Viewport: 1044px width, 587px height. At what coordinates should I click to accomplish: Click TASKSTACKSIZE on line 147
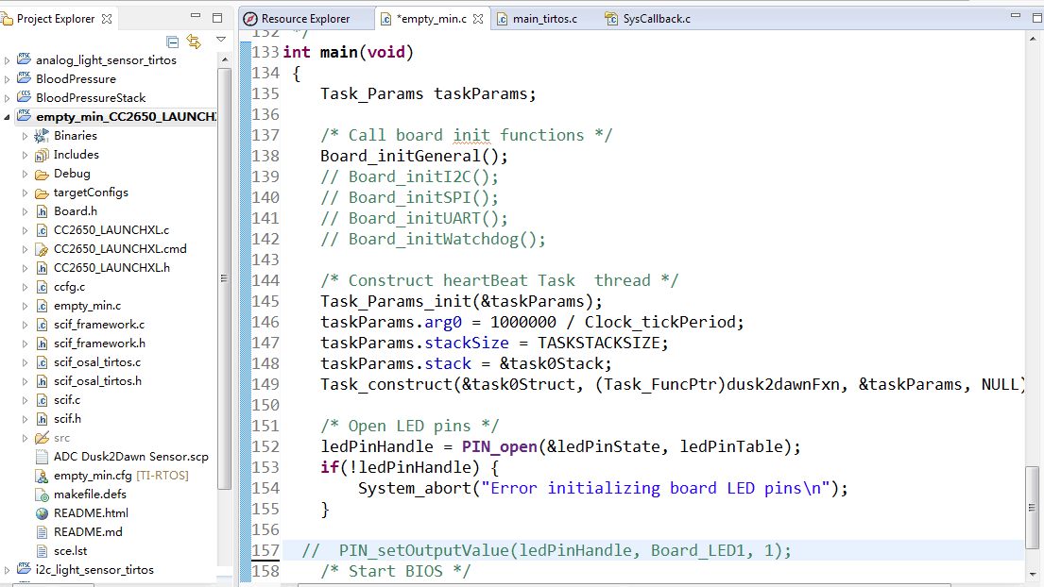pos(599,343)
